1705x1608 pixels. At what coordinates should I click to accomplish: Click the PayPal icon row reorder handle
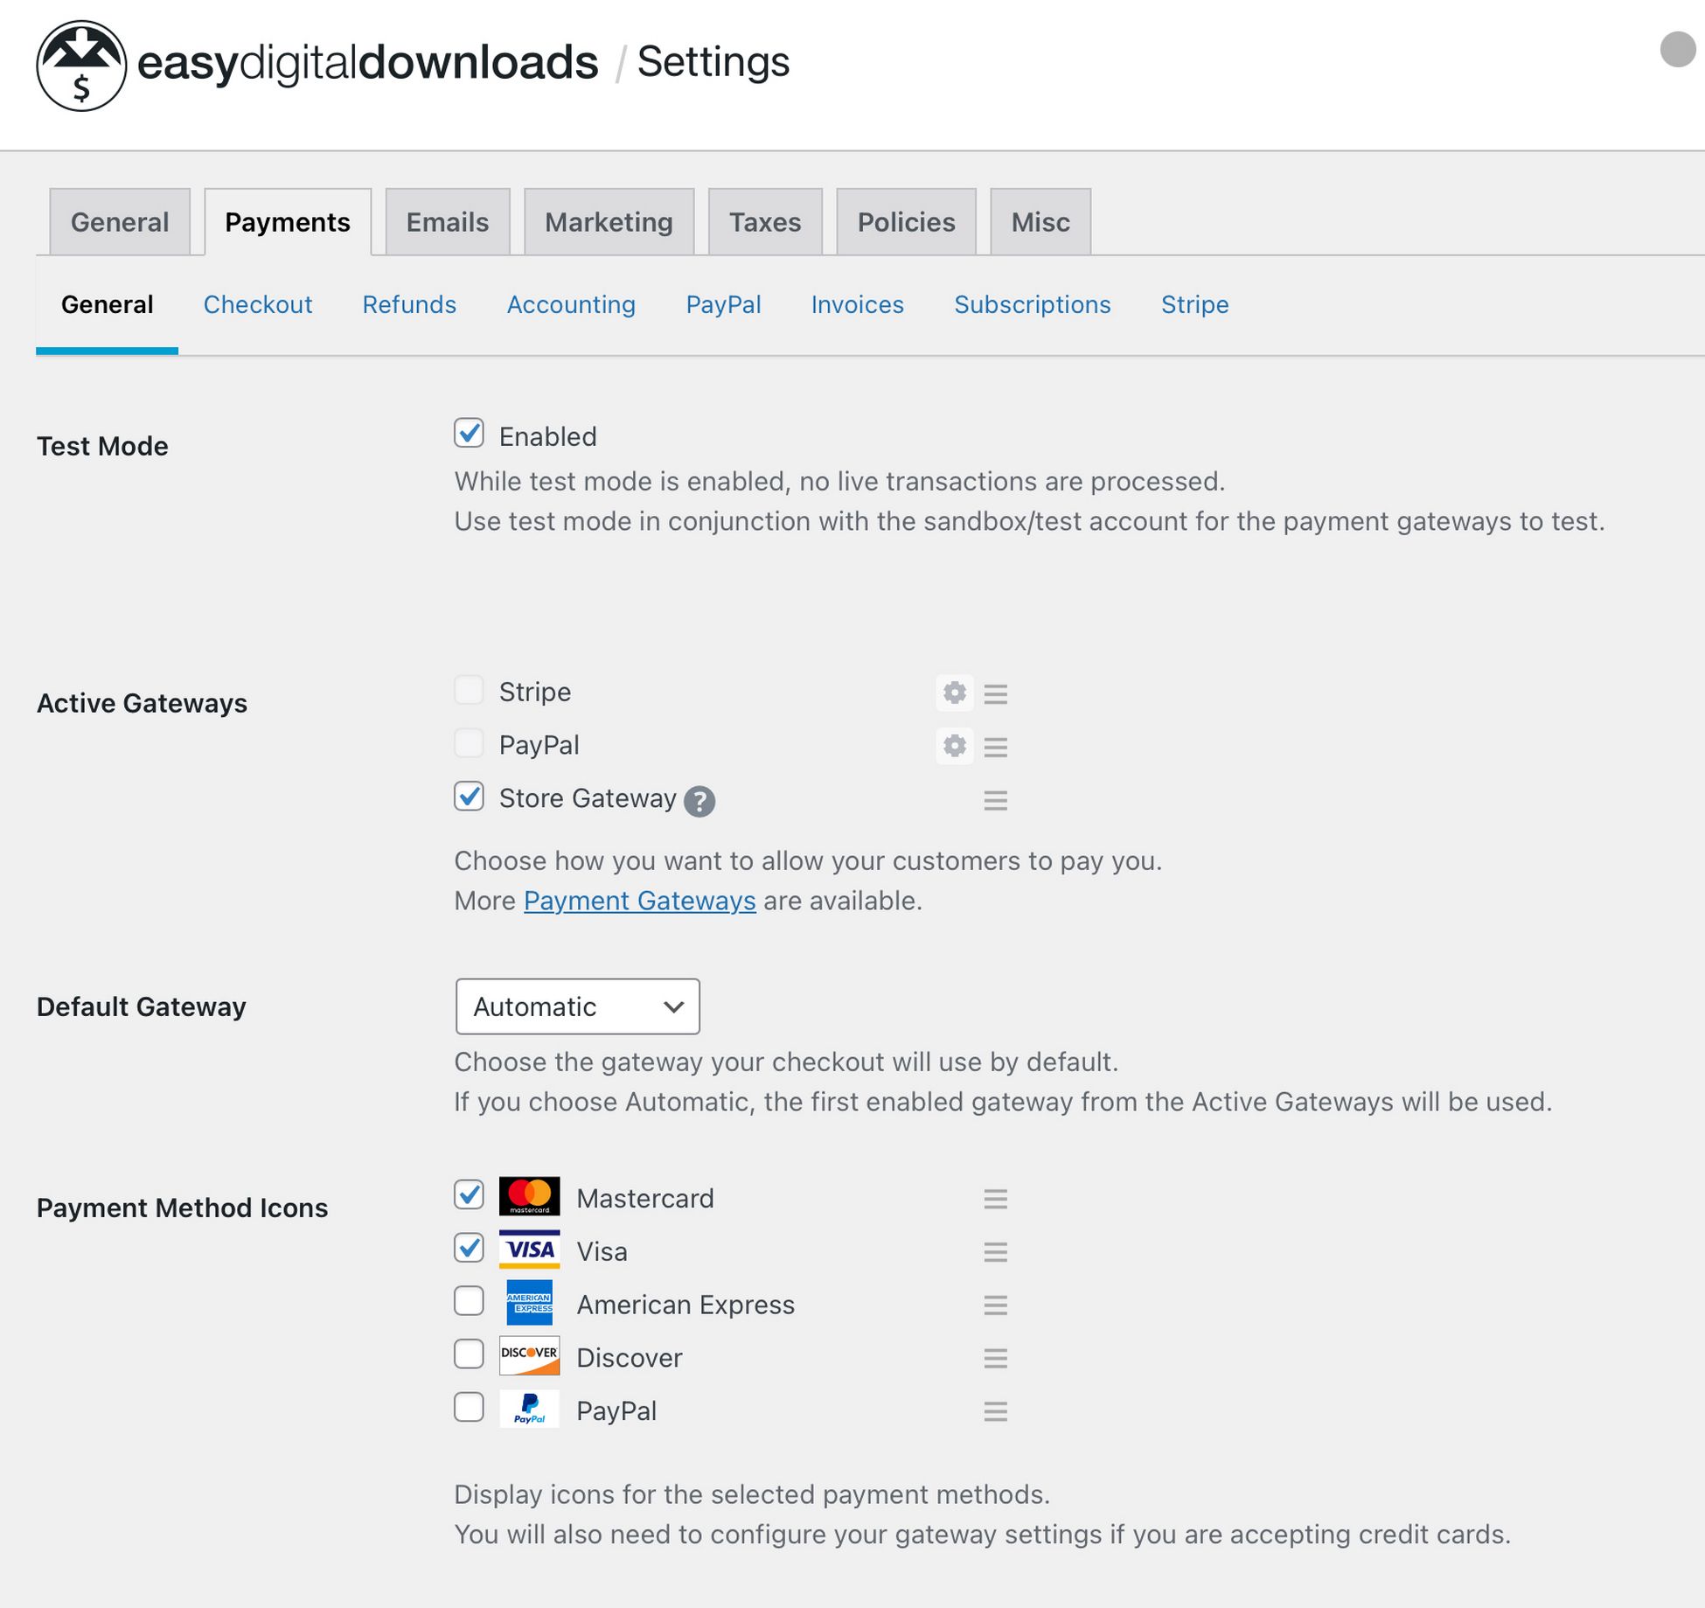click(995, 1412)
